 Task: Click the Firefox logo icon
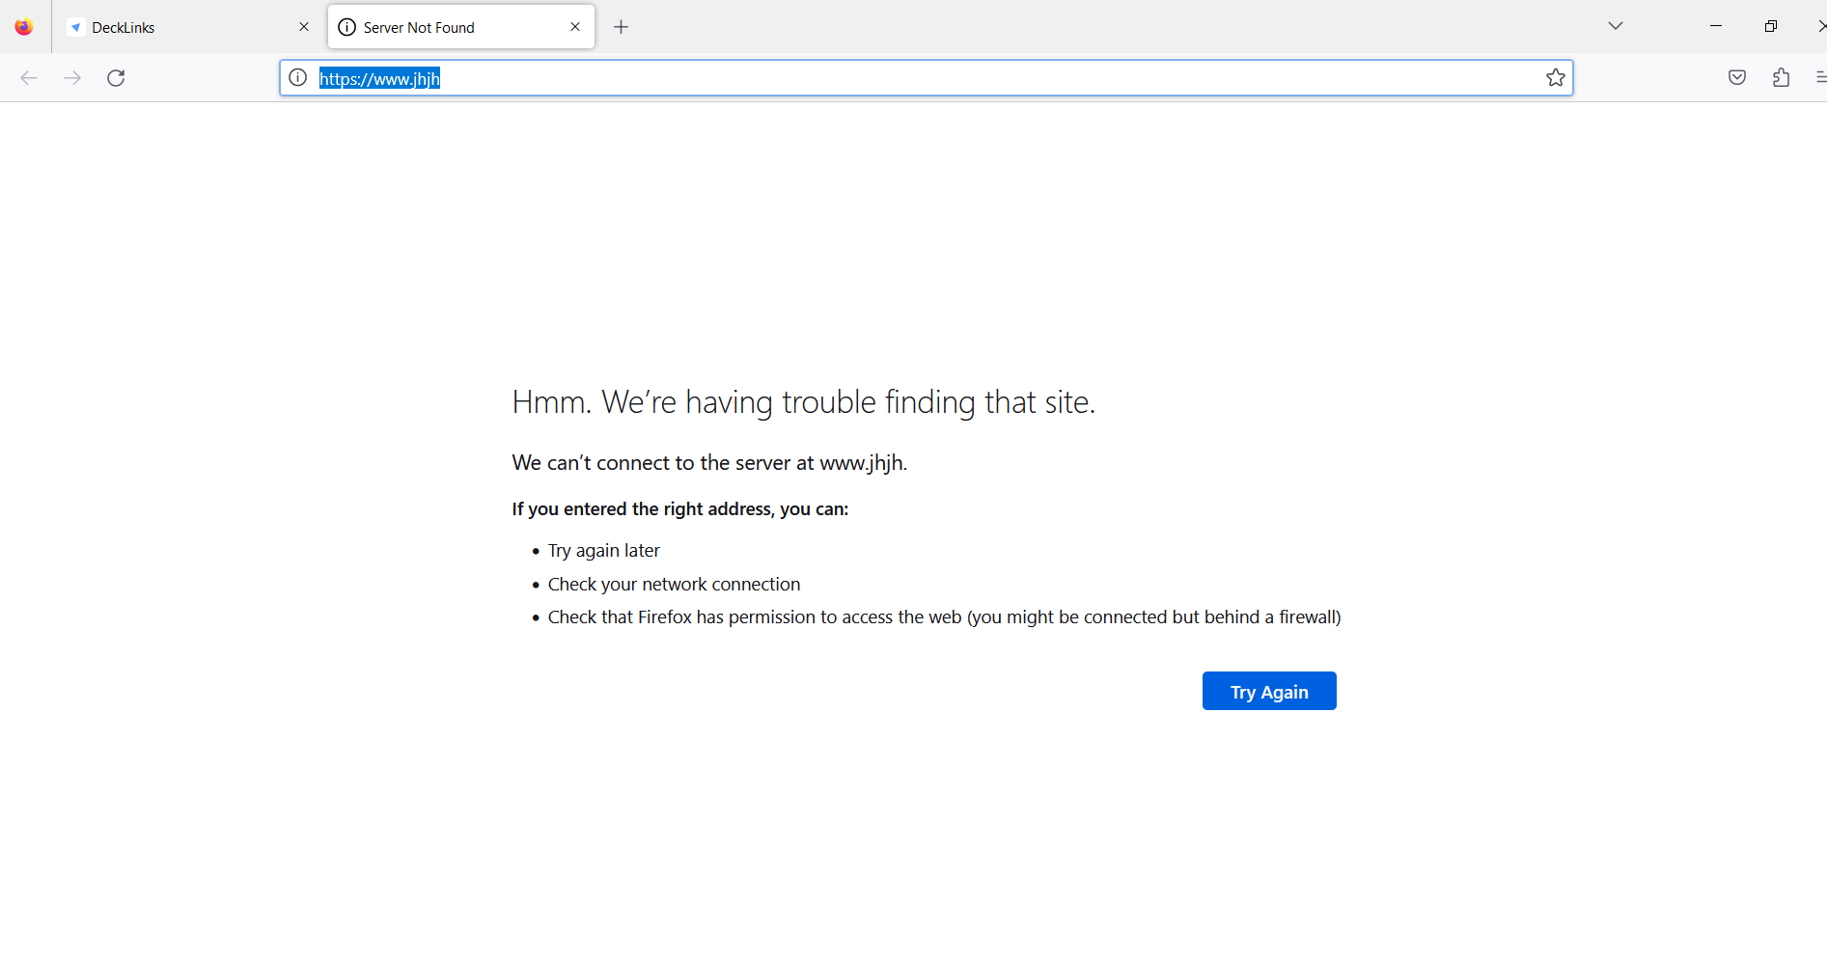click(x=24, y=27)
